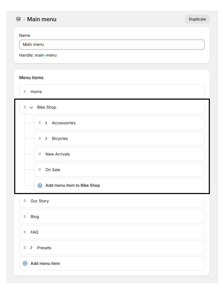Collapse the Bike Shop menu item
223x293 pixels.
point(32,108)
